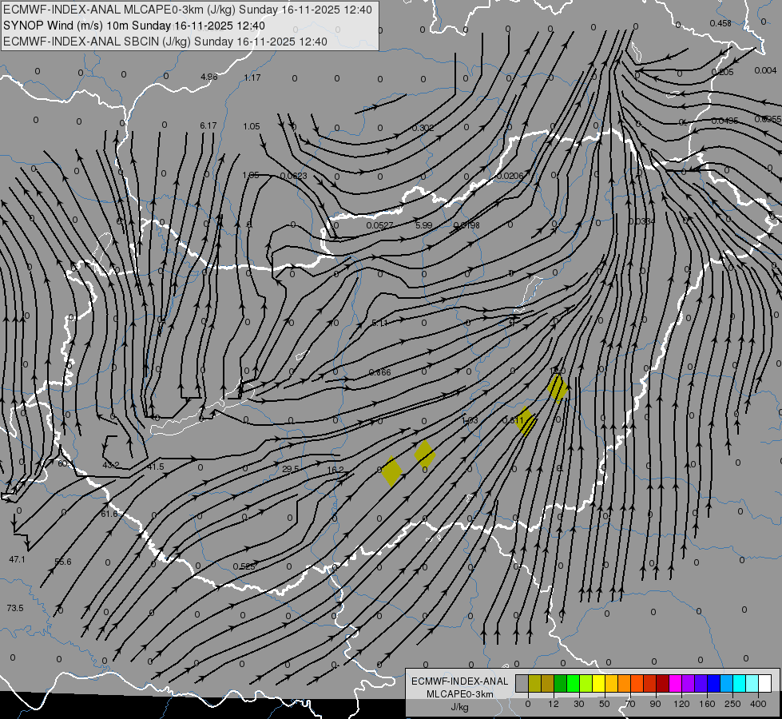Pick the pure yellow legend swatch
Screen dimensions: 782x719
click(599, 683)
